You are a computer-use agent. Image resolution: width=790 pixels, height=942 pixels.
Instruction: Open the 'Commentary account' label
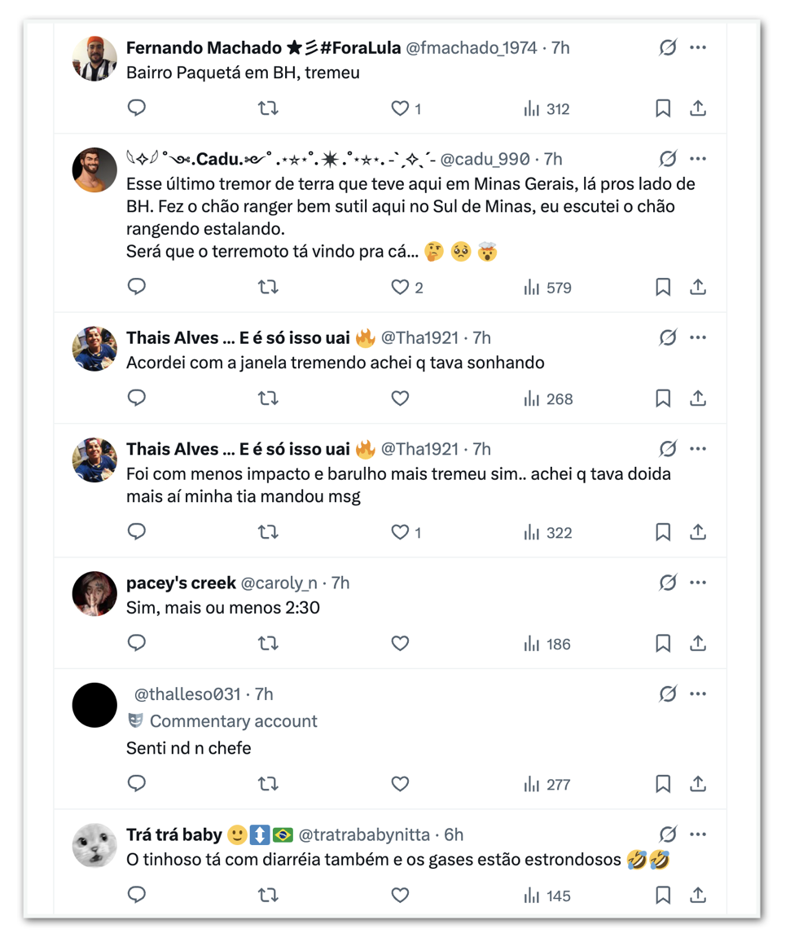point(233,721)
